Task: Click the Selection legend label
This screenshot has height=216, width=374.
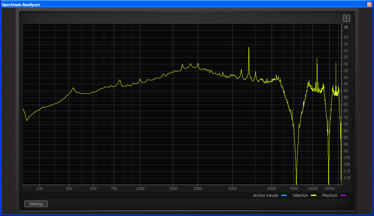Action: point(300,195)
